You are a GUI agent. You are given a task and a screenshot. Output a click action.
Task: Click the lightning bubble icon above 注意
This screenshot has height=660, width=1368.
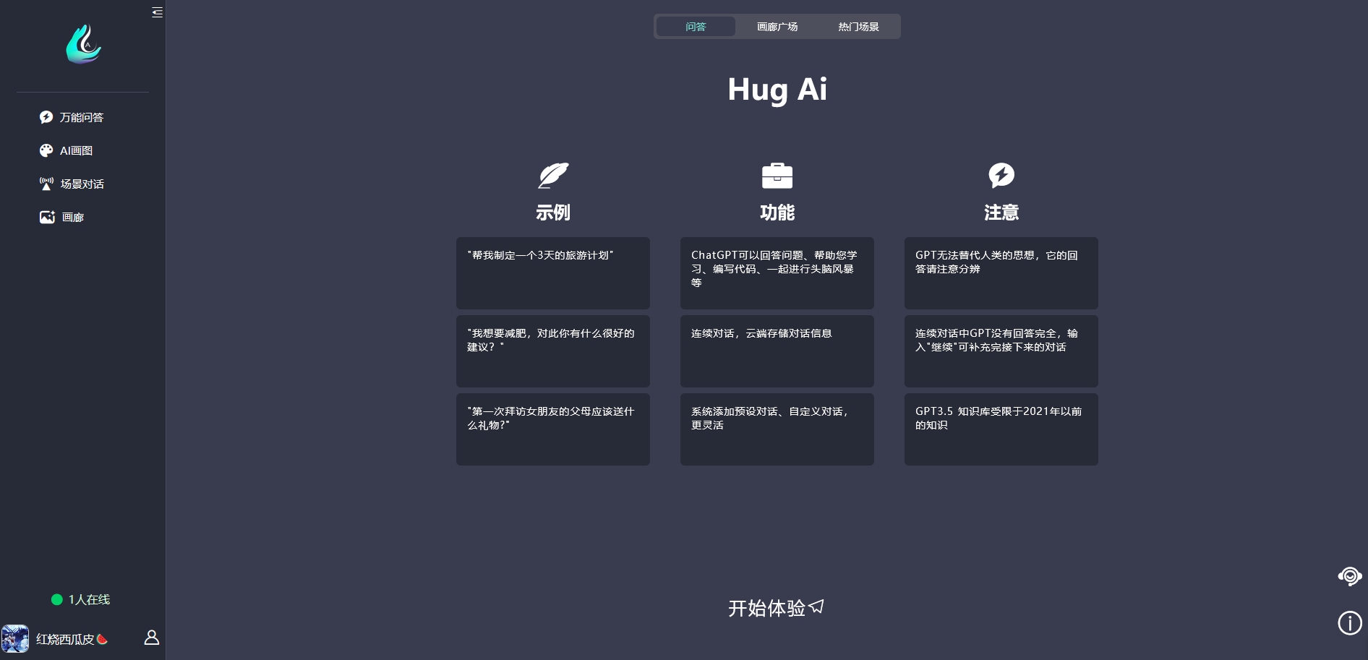tap(1001, 175)
